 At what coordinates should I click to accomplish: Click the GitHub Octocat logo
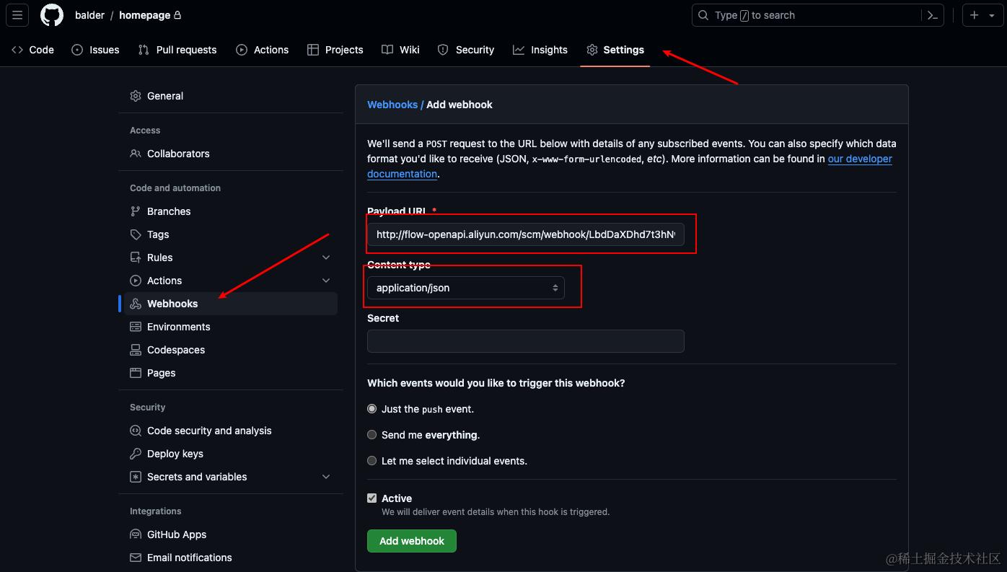point(52,15)
